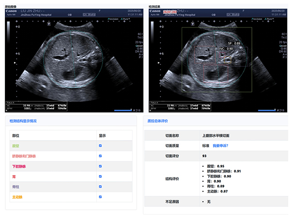
Task: Click the 切面评分 score value 93
Action: [205, 156]
